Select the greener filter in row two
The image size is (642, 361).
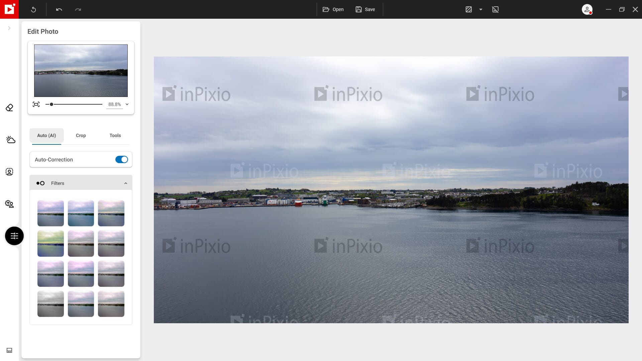click(x=50, y=243)
